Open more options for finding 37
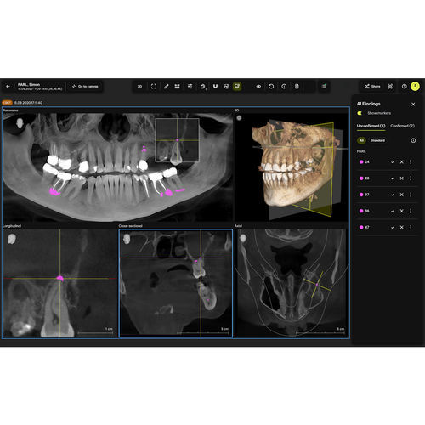Image resolution: width=425 pixels, height=425 pixels. (411, 195)
